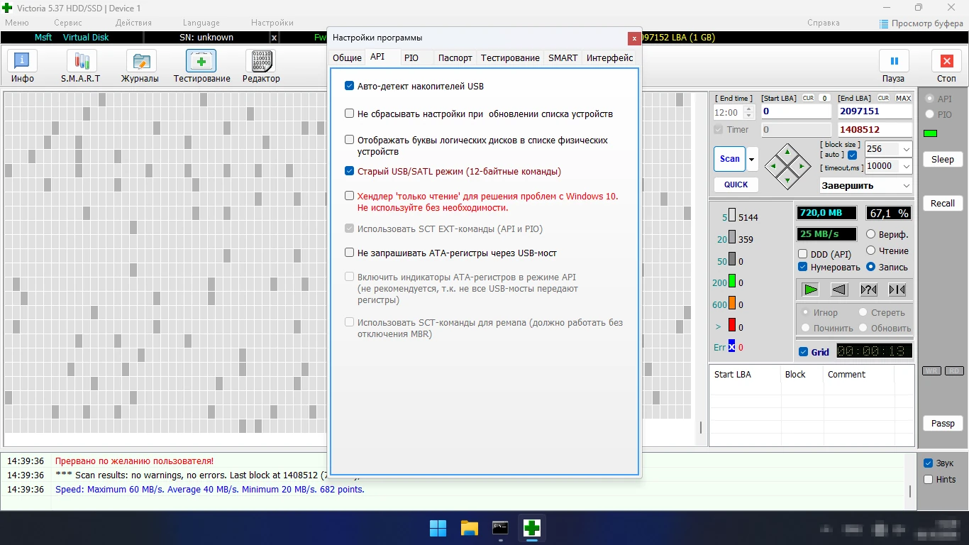The height and width of the screenshot is (545, 969).
Task: Enable Не запрашивать АТА-регистры checkbox
Action: coord(349,253)
